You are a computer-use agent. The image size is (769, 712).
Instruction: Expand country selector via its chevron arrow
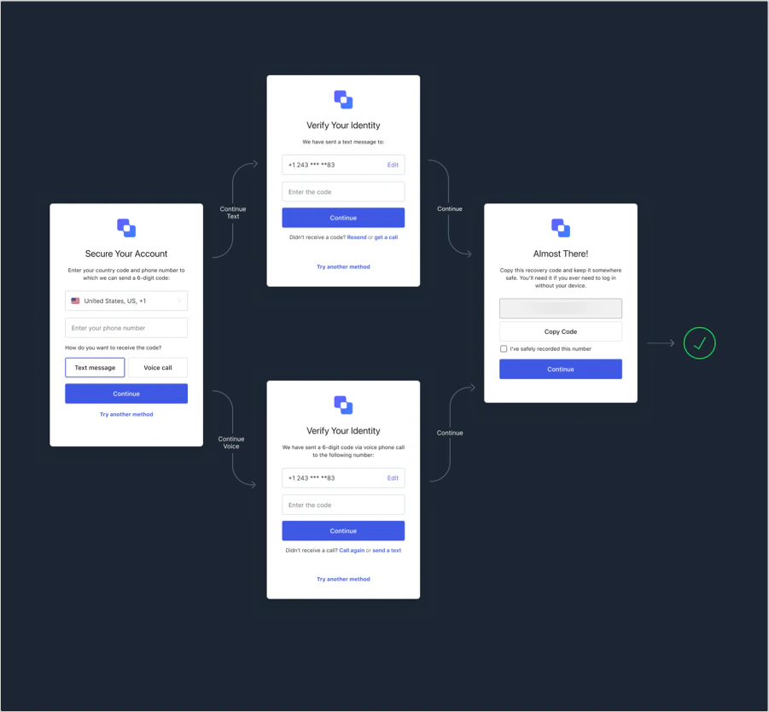(179, 301)
